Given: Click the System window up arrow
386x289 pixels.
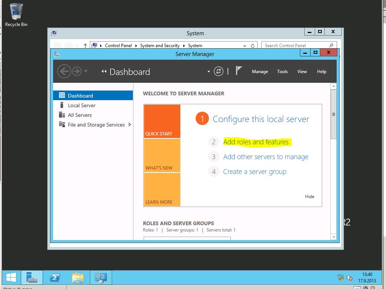Looking at the screenshot, I should pos(85,46).
